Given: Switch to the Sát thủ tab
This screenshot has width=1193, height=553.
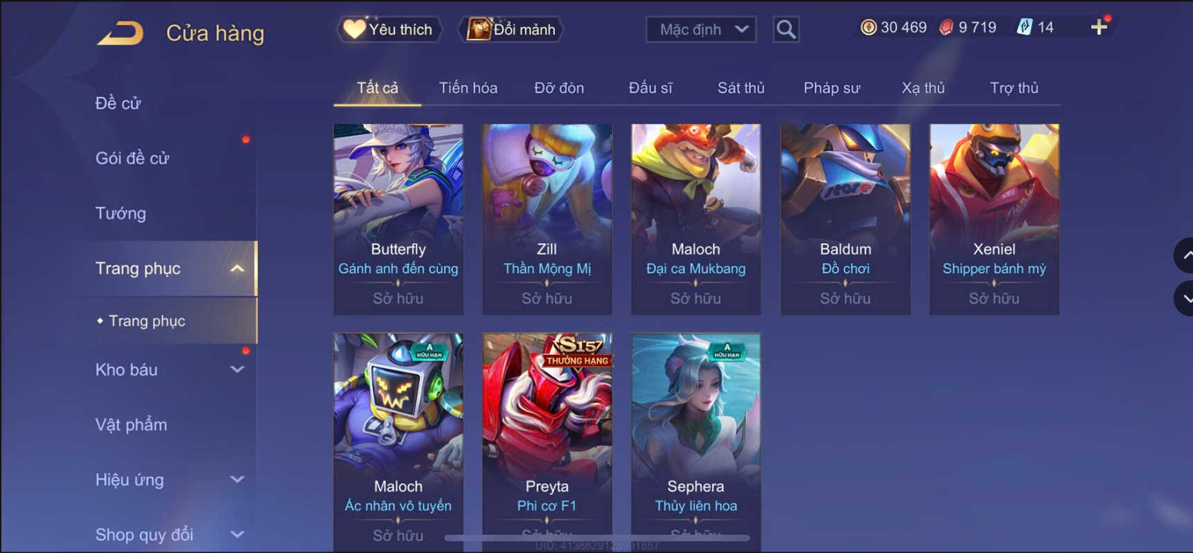Looking at the screenshot, I should coord(741,88).
